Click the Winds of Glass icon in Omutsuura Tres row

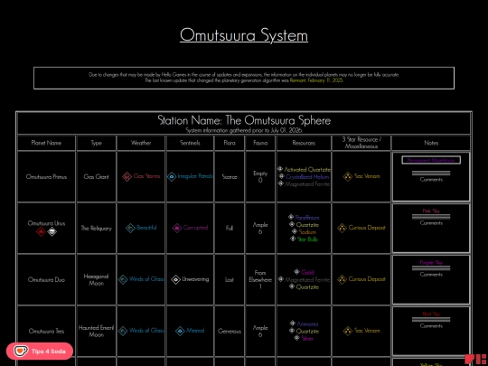[x=123, y=331]
